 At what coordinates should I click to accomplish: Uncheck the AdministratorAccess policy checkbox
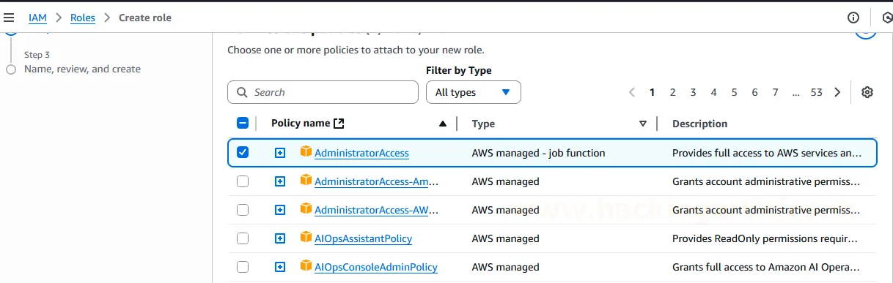243,153
